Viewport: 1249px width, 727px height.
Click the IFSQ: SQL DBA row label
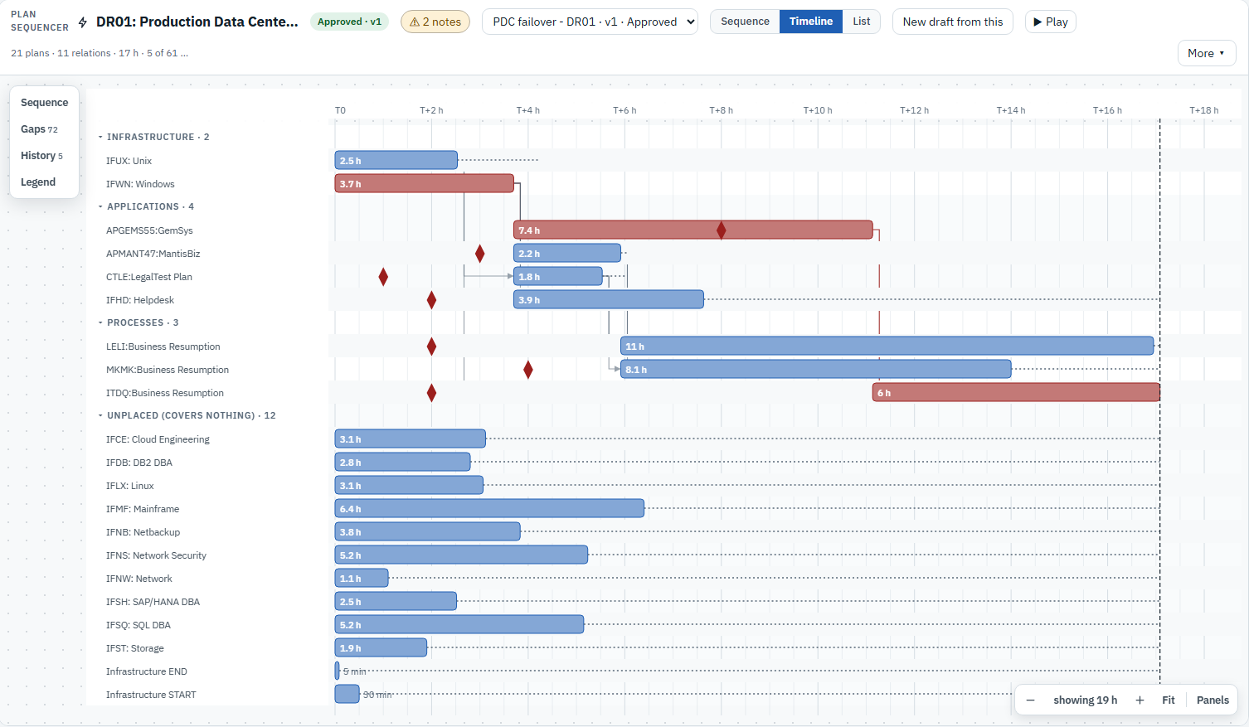click(x=139, y=625)
